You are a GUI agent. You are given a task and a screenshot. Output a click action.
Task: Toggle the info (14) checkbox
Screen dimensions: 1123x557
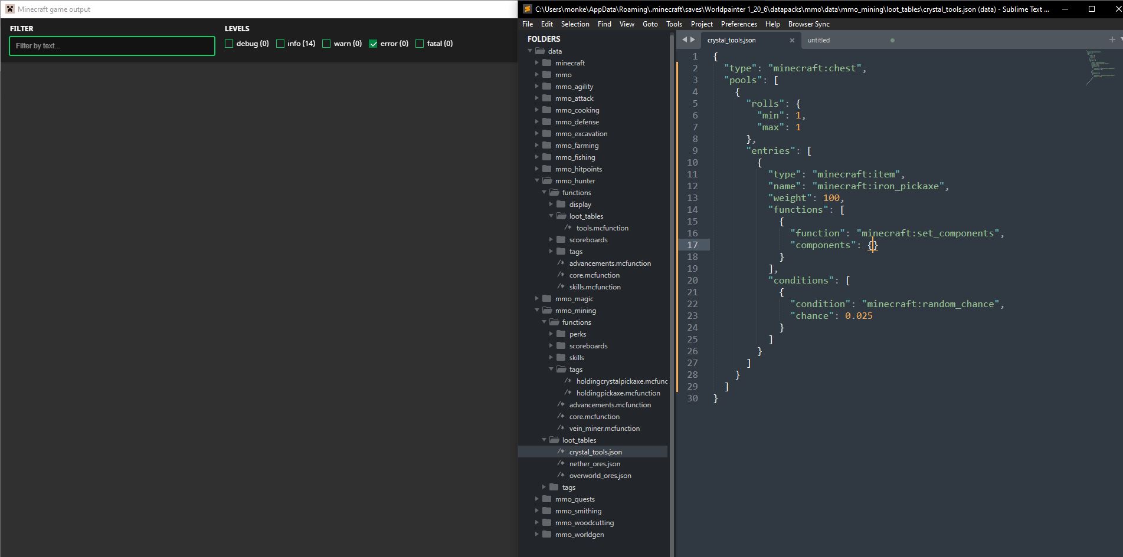tap(280, 44)
